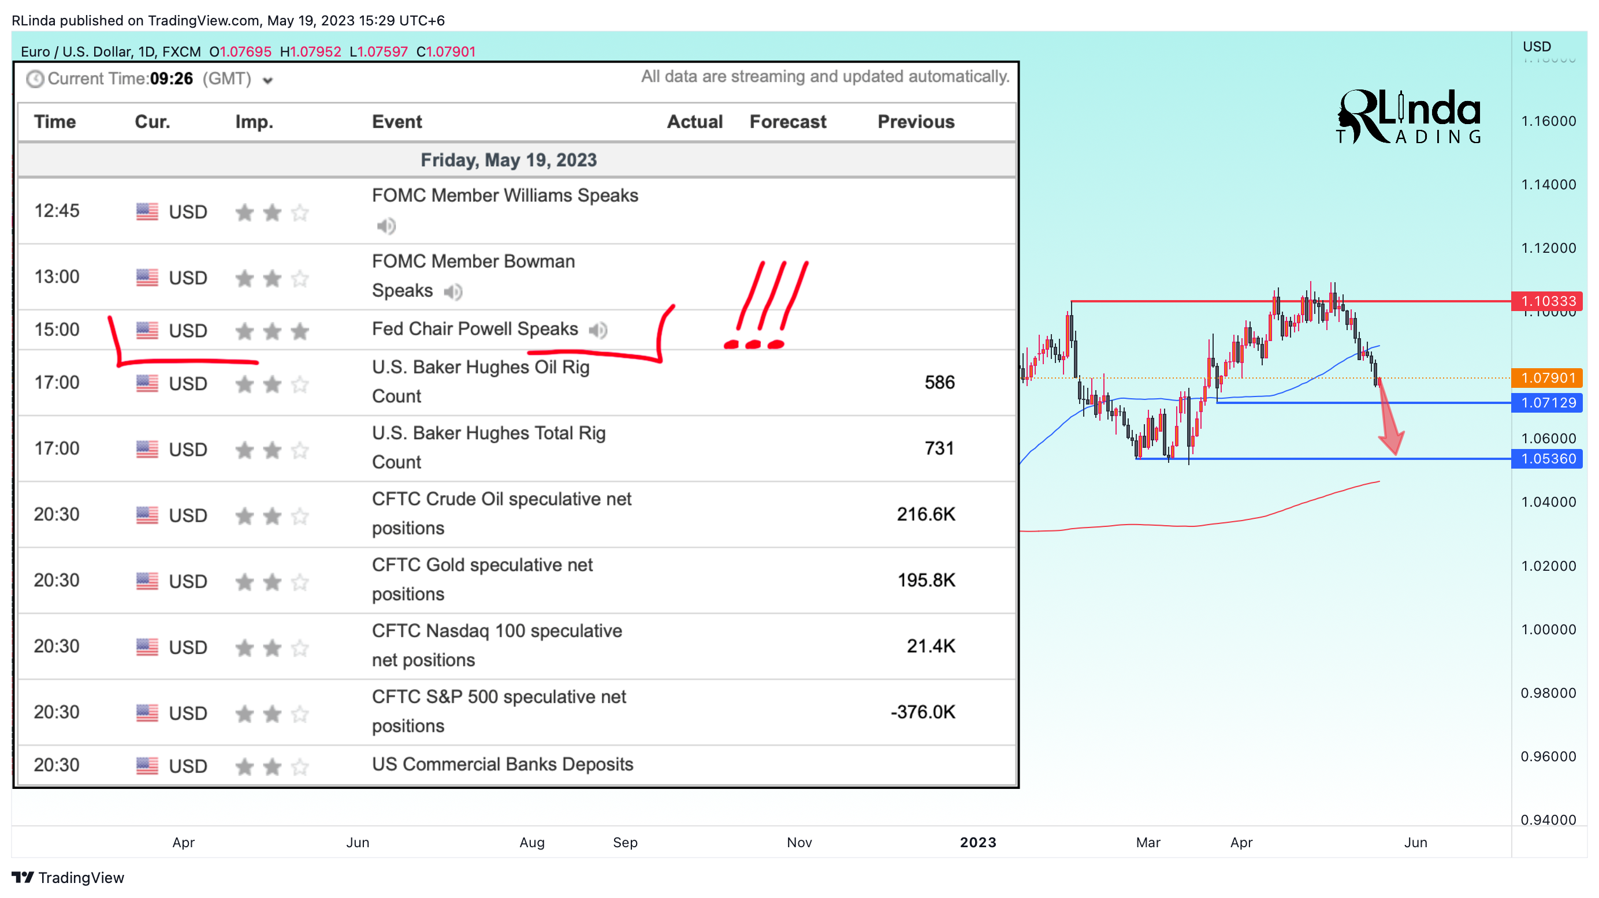The width and height of the screenshot is (1599, 898).
Task: Open the FOMC Member Williams Speaks event
Action: [x=505, y=195]
